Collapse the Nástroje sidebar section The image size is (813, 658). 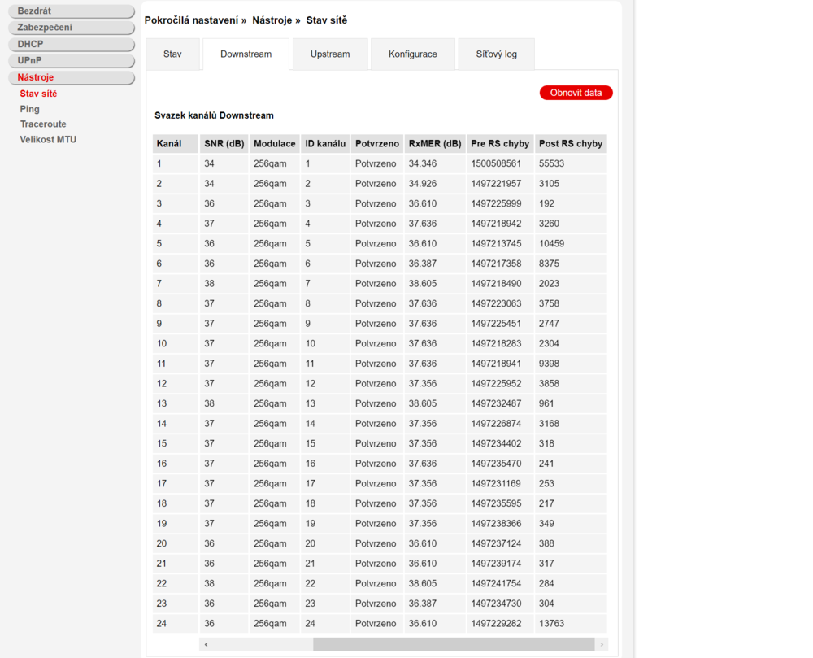[71, 77]
